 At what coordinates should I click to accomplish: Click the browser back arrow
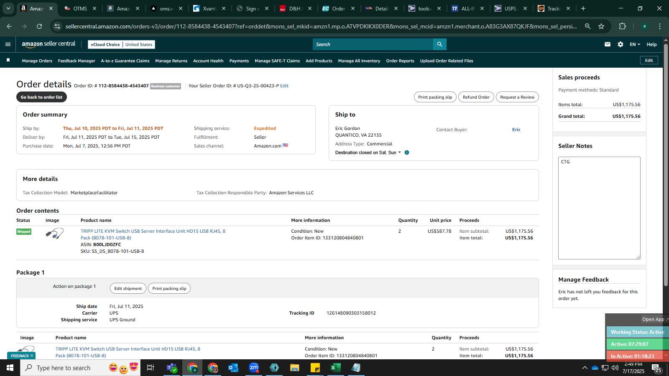9,26
